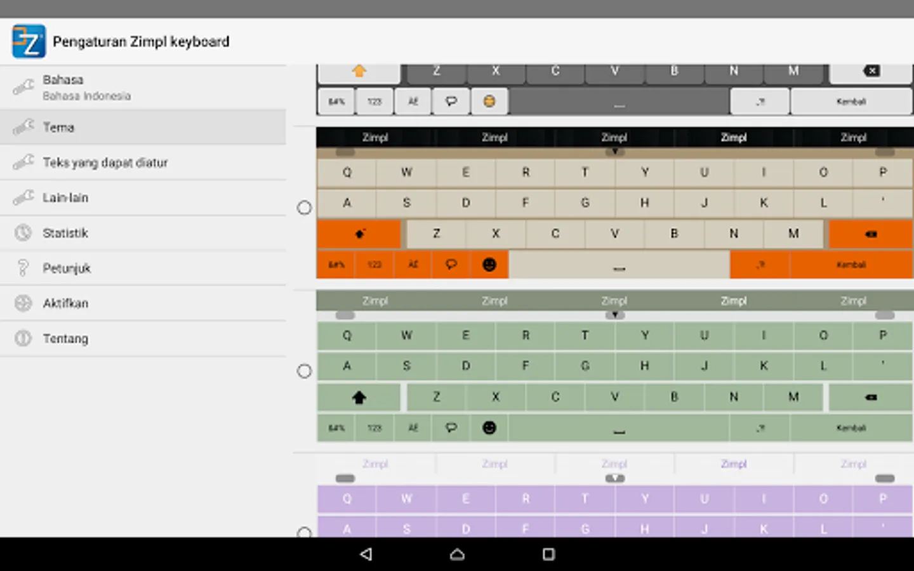
Task: Open the Statistik entry
Action: (143, 233)
